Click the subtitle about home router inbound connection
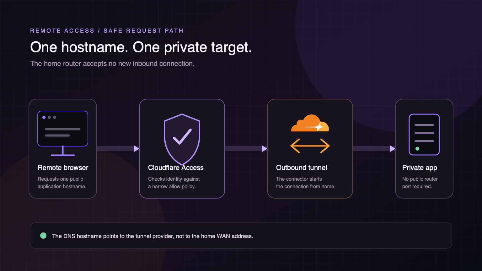482x271 pixels. click(x=112, y=63)
